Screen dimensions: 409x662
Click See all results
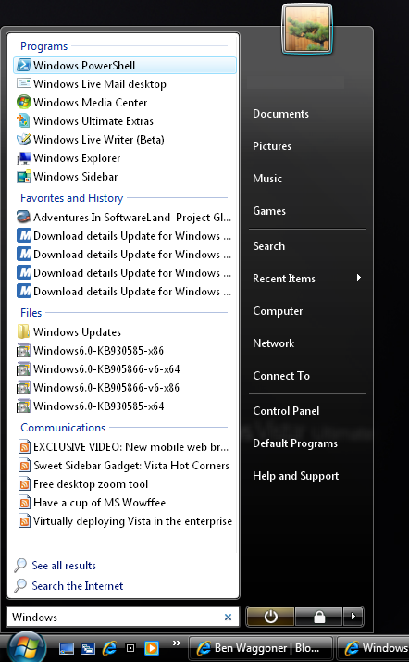(64, 566)
